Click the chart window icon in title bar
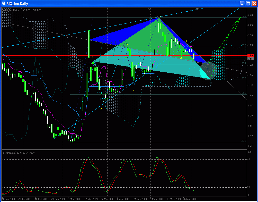The width and height of the screenshot is (258, 202). point(3,3)
